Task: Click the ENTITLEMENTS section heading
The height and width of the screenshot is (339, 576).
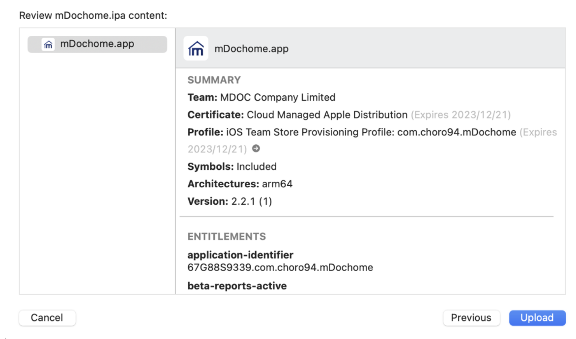Action: (227, 236)
